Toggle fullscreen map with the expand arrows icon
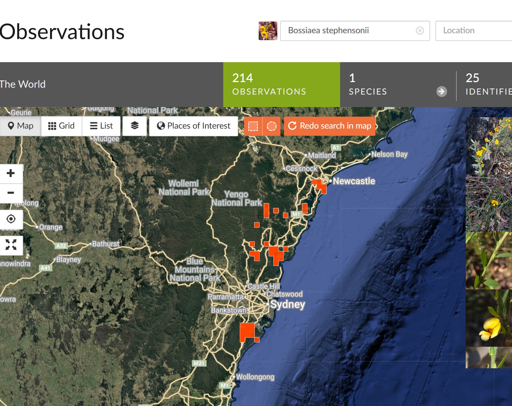The width and height of the screenshot is (512, 406). [x=11, y=245]
